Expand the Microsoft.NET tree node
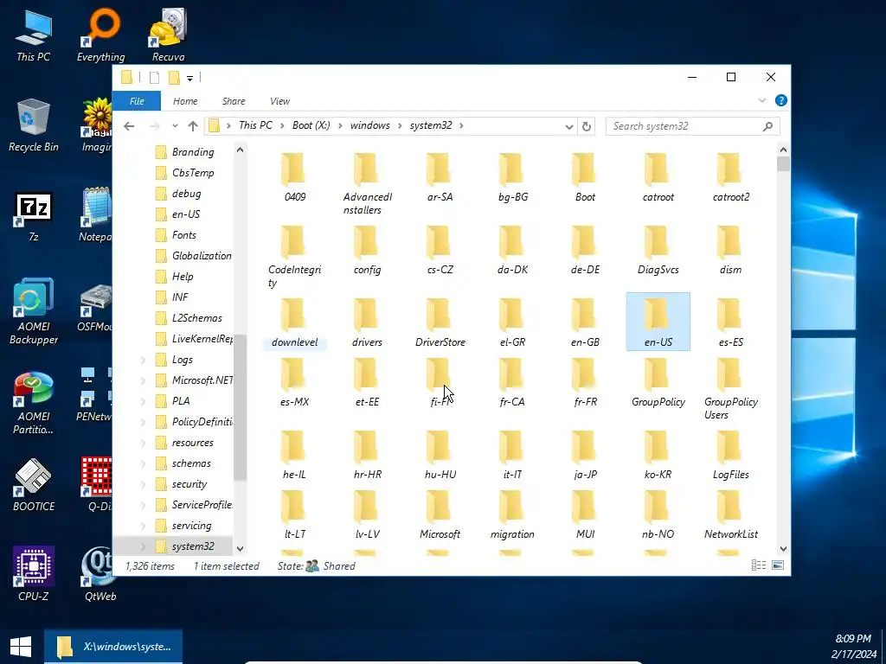This screenshot has height=664, width=886. click(143, 380)
